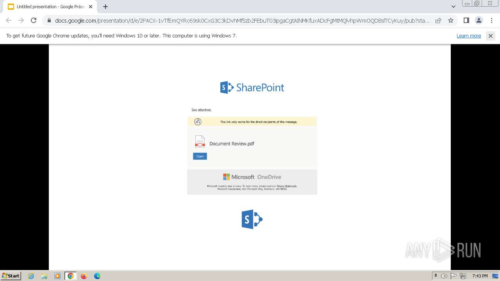This screenshot has width=500, height=281.
Task: Click the blue Open button
Action: [x=200, y=156]
